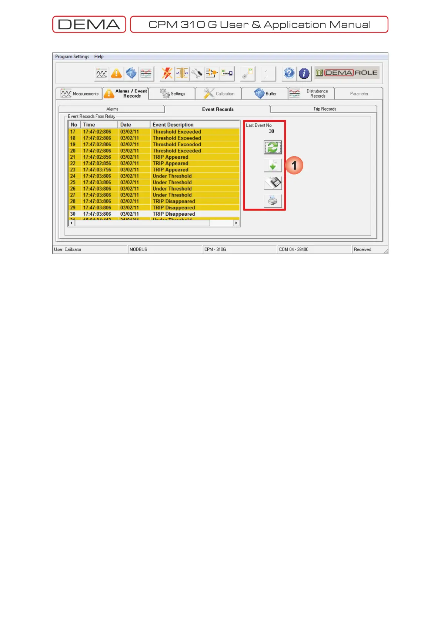This screenshot has height=623, width=441.
Task: Click Last Event No value 30
Action: [x=271, y=131]
